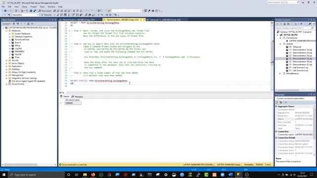Open the Edit menu
Screen dimensions: 317x178
[9, 6]
